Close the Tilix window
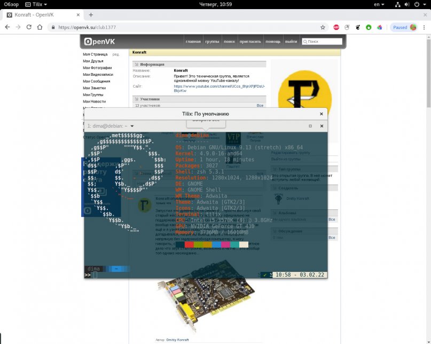The width and height of the screenshot is (431, 344). point(322,114)
